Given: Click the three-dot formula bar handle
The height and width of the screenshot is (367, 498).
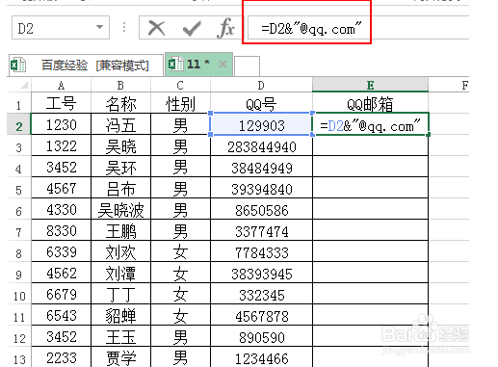Looking at the screenshot, I should coord(124,28).
